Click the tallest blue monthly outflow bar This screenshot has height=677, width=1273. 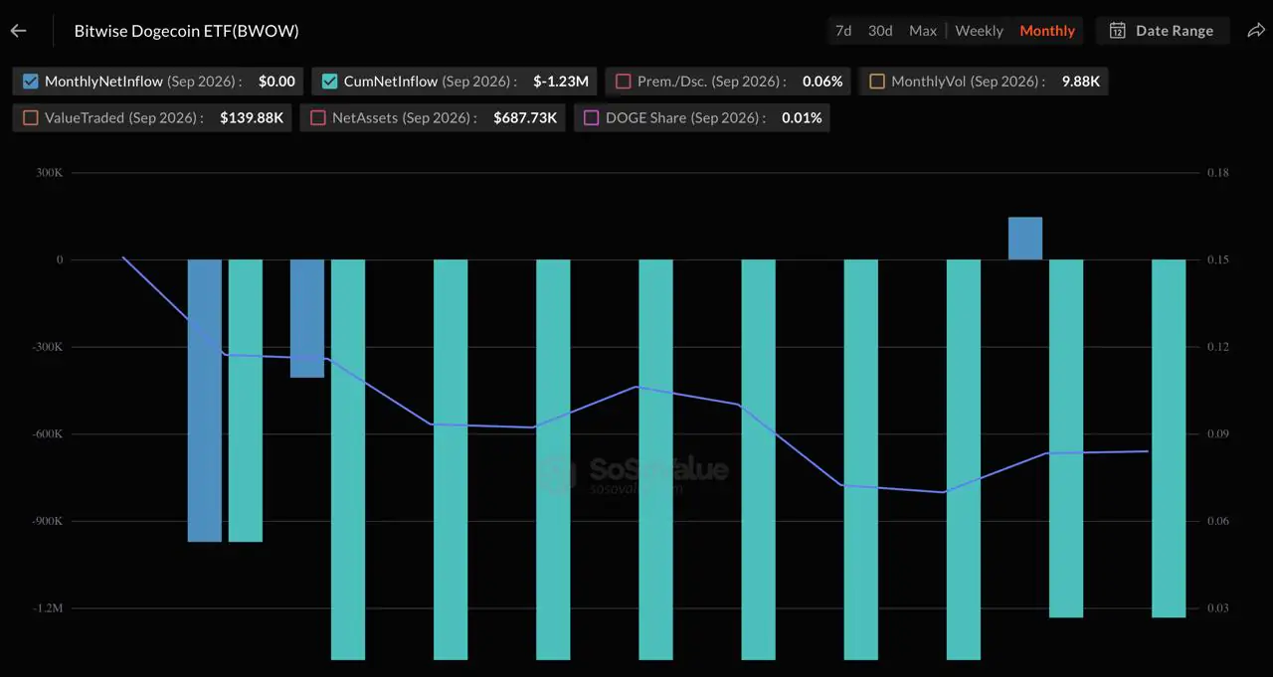point(205,401)
